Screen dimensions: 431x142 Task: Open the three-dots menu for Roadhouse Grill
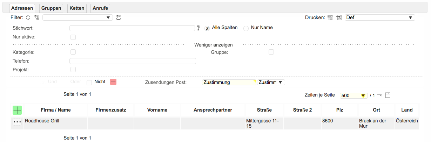point(17,122)
